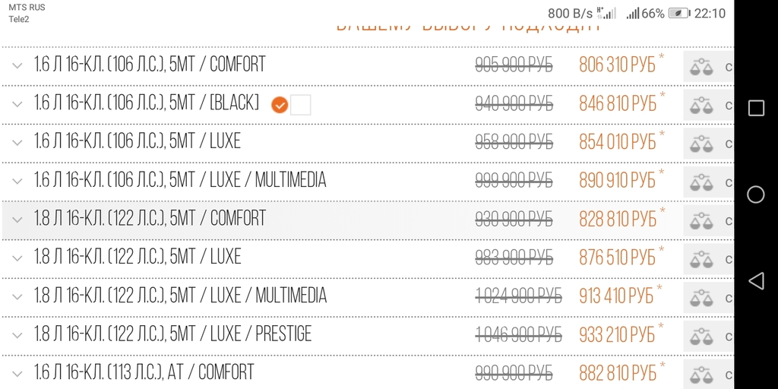Screen dimensions: 778x389
Task: Compare the 1.8 Comfort 828 810 РУБ trim
Action: point(701,220)
